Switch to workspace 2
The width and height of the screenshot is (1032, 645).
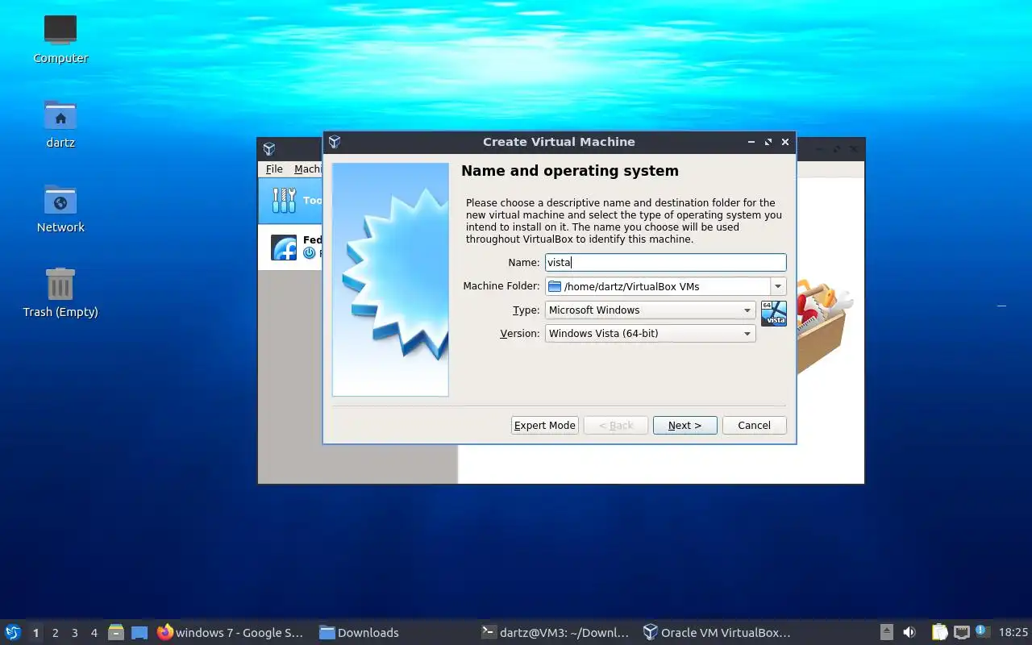56,633
